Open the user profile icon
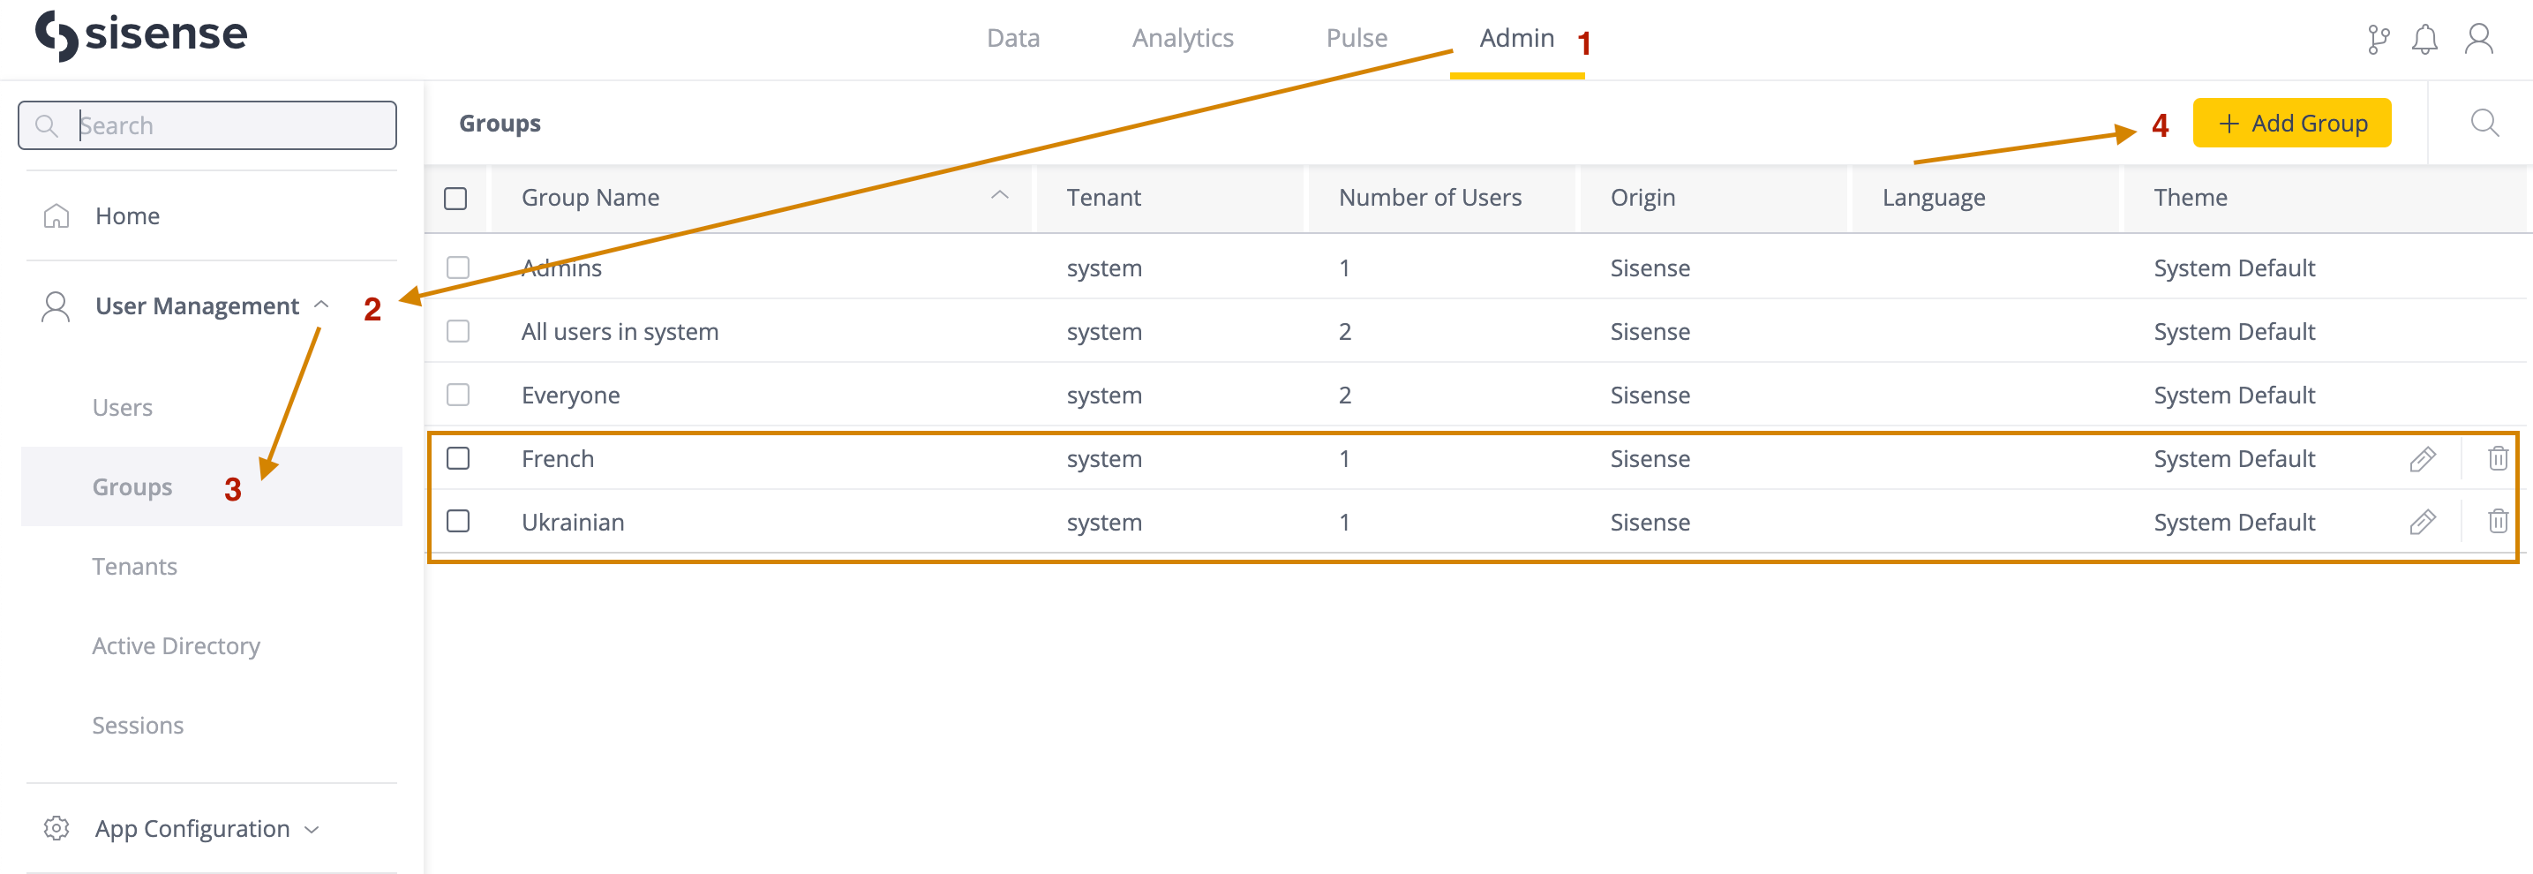2533x874 pixels. click(x=2479, y=40)
